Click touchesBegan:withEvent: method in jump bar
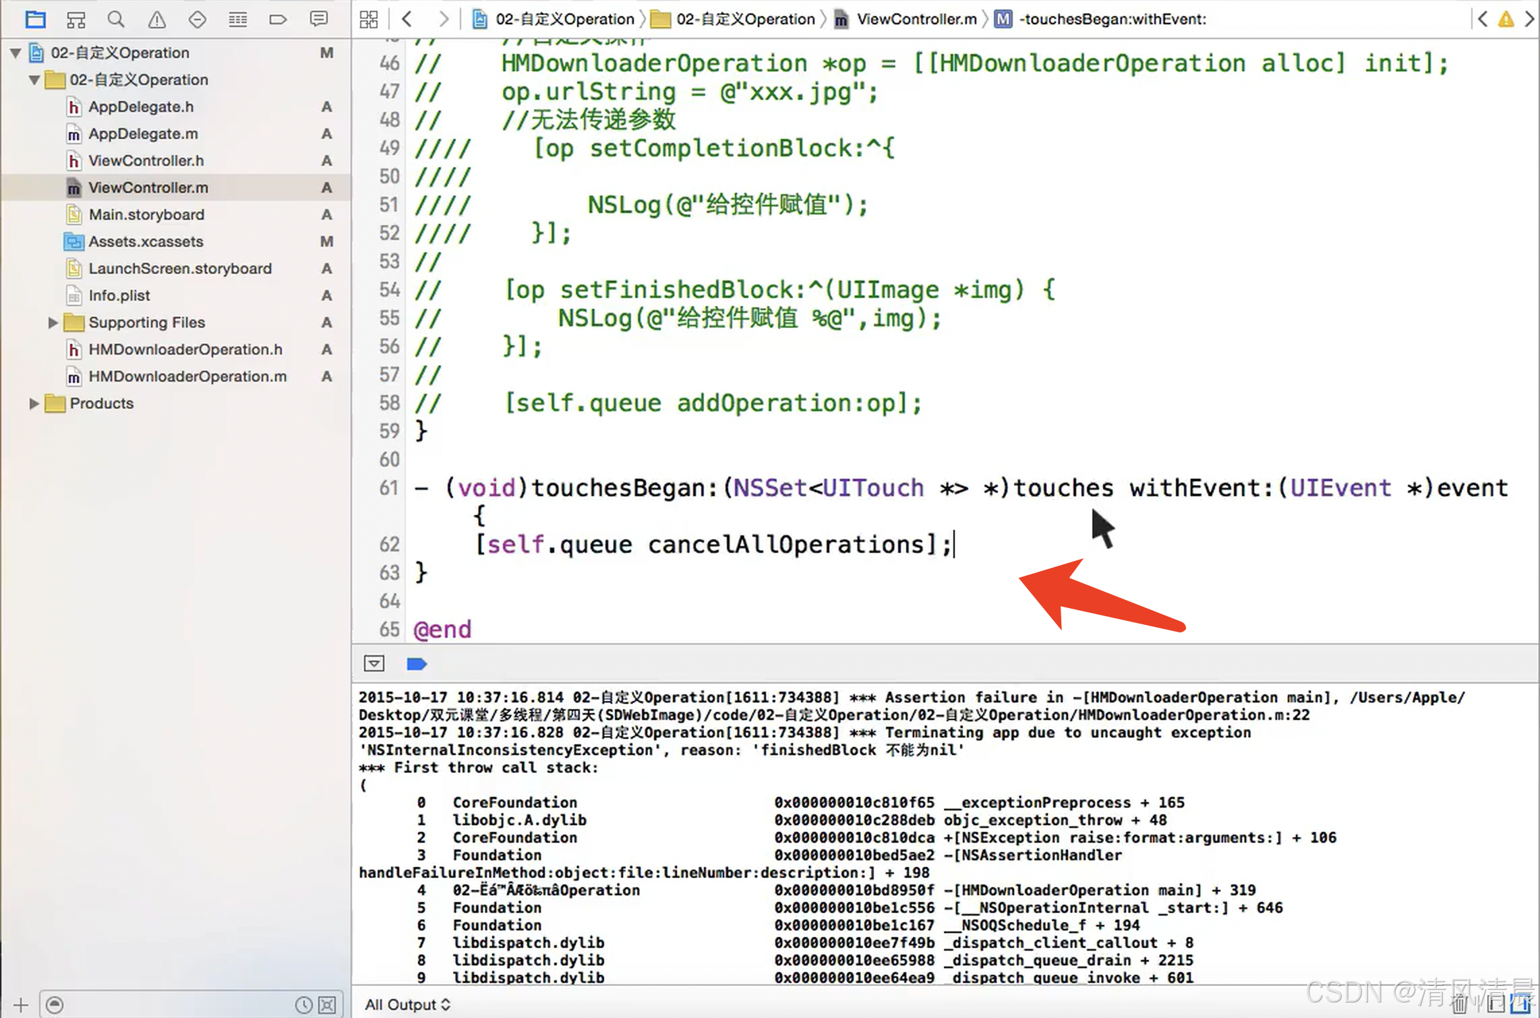 click(1113, 20)
